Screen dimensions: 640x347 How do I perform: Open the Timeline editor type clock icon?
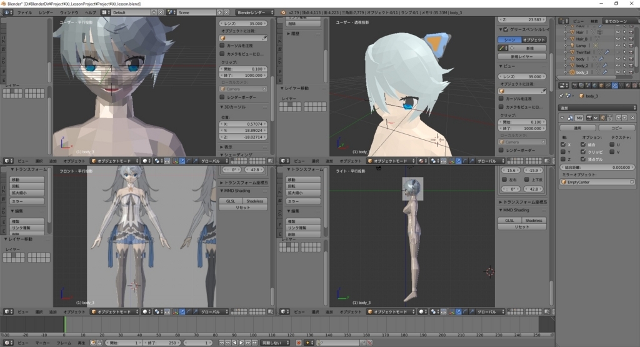click(7, 343)
